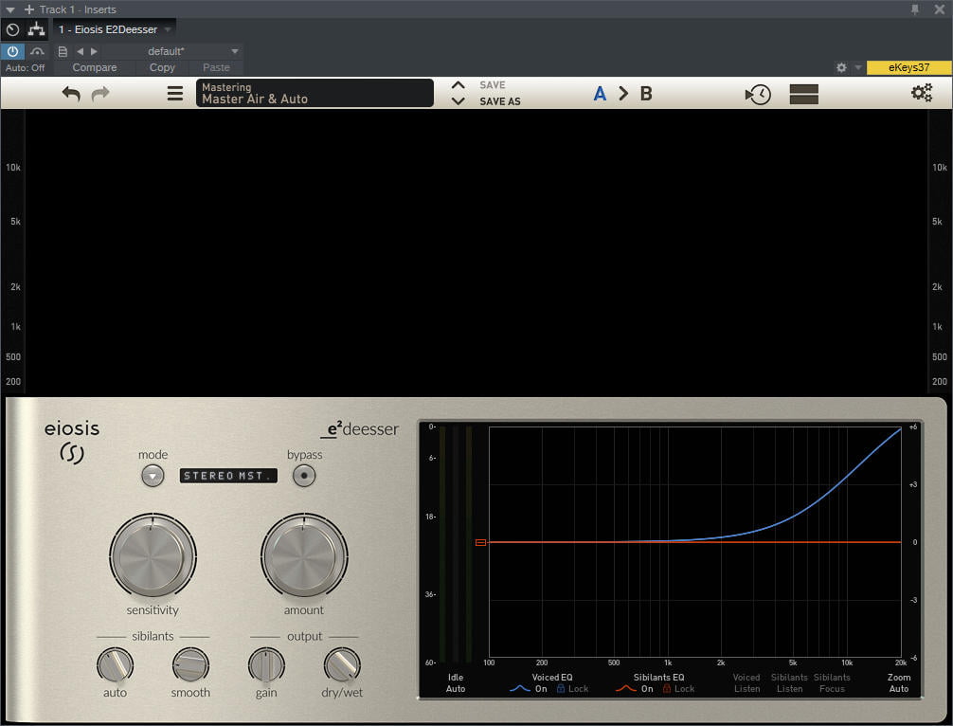Image resolution: width=953 pixels, height=726 pixels.
Task: Toggle the spectrogram view panel icon
Action: pyautogui.click(x=803, y=94)
